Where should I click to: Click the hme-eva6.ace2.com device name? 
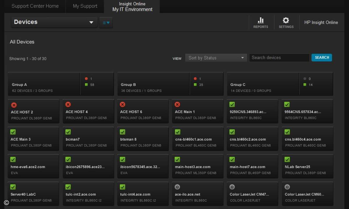[x=28, y=167]
